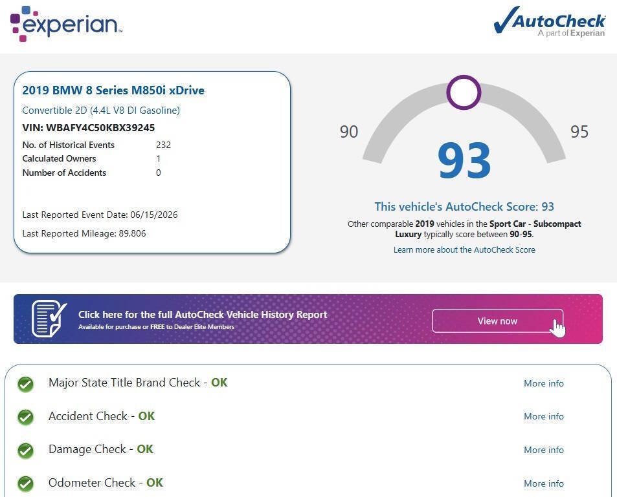
Task: Open Learn more about the AutoCheck Score
Action: coord(464,250)
